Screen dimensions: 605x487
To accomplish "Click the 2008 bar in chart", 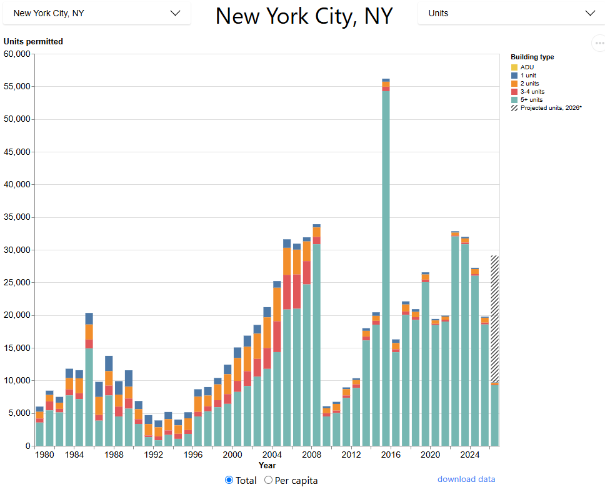I will pyautogui.click(x=316, y=335).
